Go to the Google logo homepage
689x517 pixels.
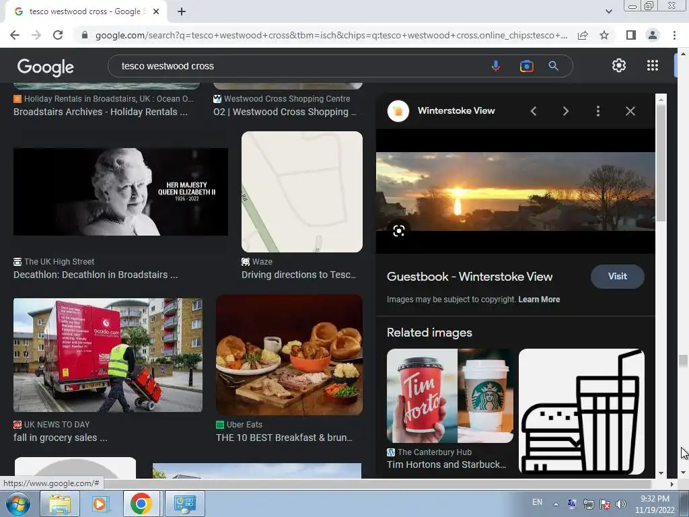46,67
